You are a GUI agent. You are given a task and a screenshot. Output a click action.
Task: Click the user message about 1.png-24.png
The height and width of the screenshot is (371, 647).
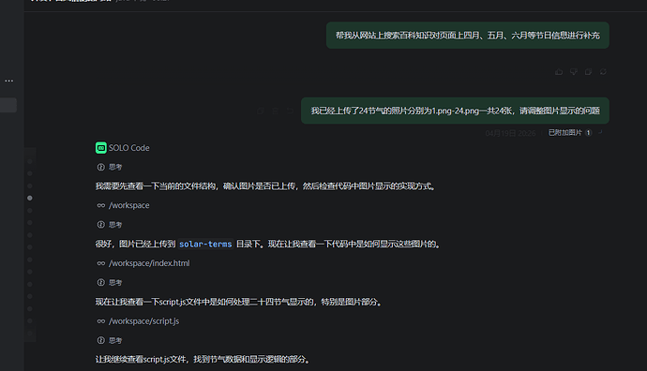[x=455, y=111]
